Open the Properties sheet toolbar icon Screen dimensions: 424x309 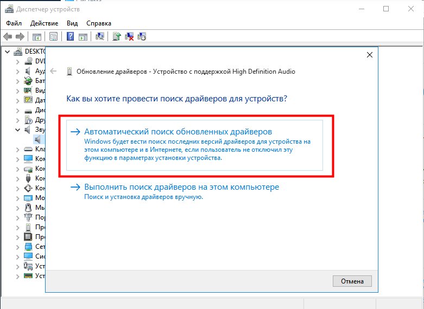coord(54,36)
